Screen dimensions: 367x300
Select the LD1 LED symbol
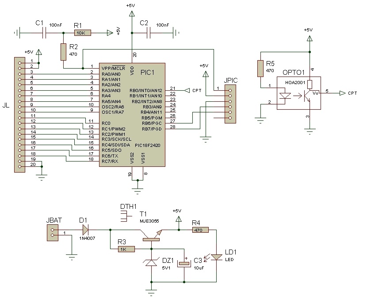[x=216, y=257]
